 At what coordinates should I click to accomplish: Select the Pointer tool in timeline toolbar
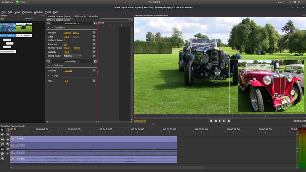(2, 130)
